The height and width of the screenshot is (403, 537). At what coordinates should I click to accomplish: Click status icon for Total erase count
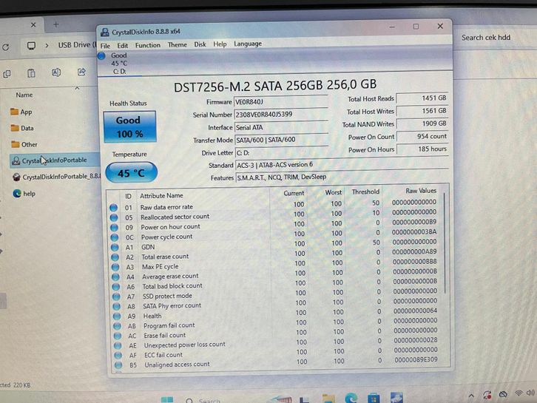click(x=115, y=257)
